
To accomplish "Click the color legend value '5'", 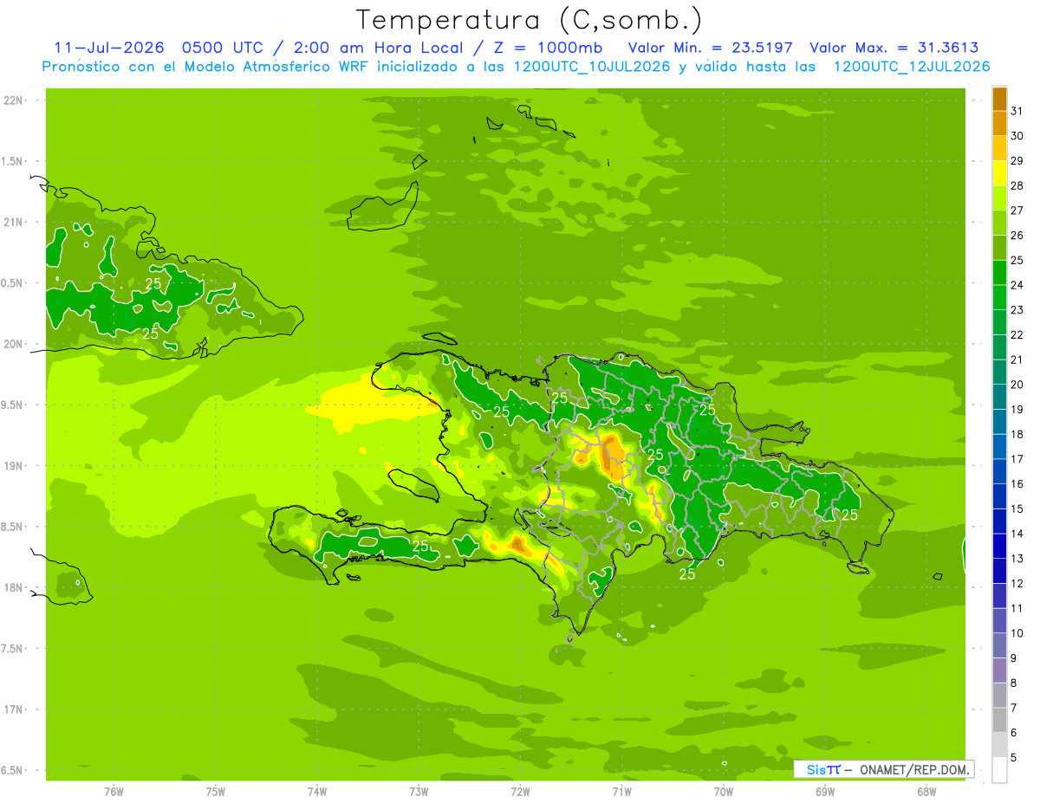I will 1014,758.
